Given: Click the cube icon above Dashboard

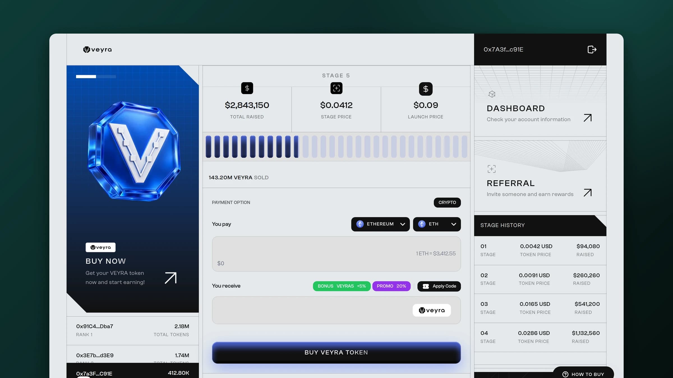Looking at the screenshot, I should pyautogui.click(x=492, y=94).
